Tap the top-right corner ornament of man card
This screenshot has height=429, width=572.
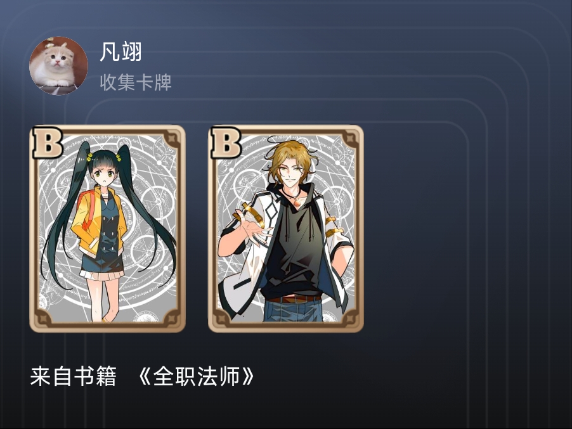[350, 139]
